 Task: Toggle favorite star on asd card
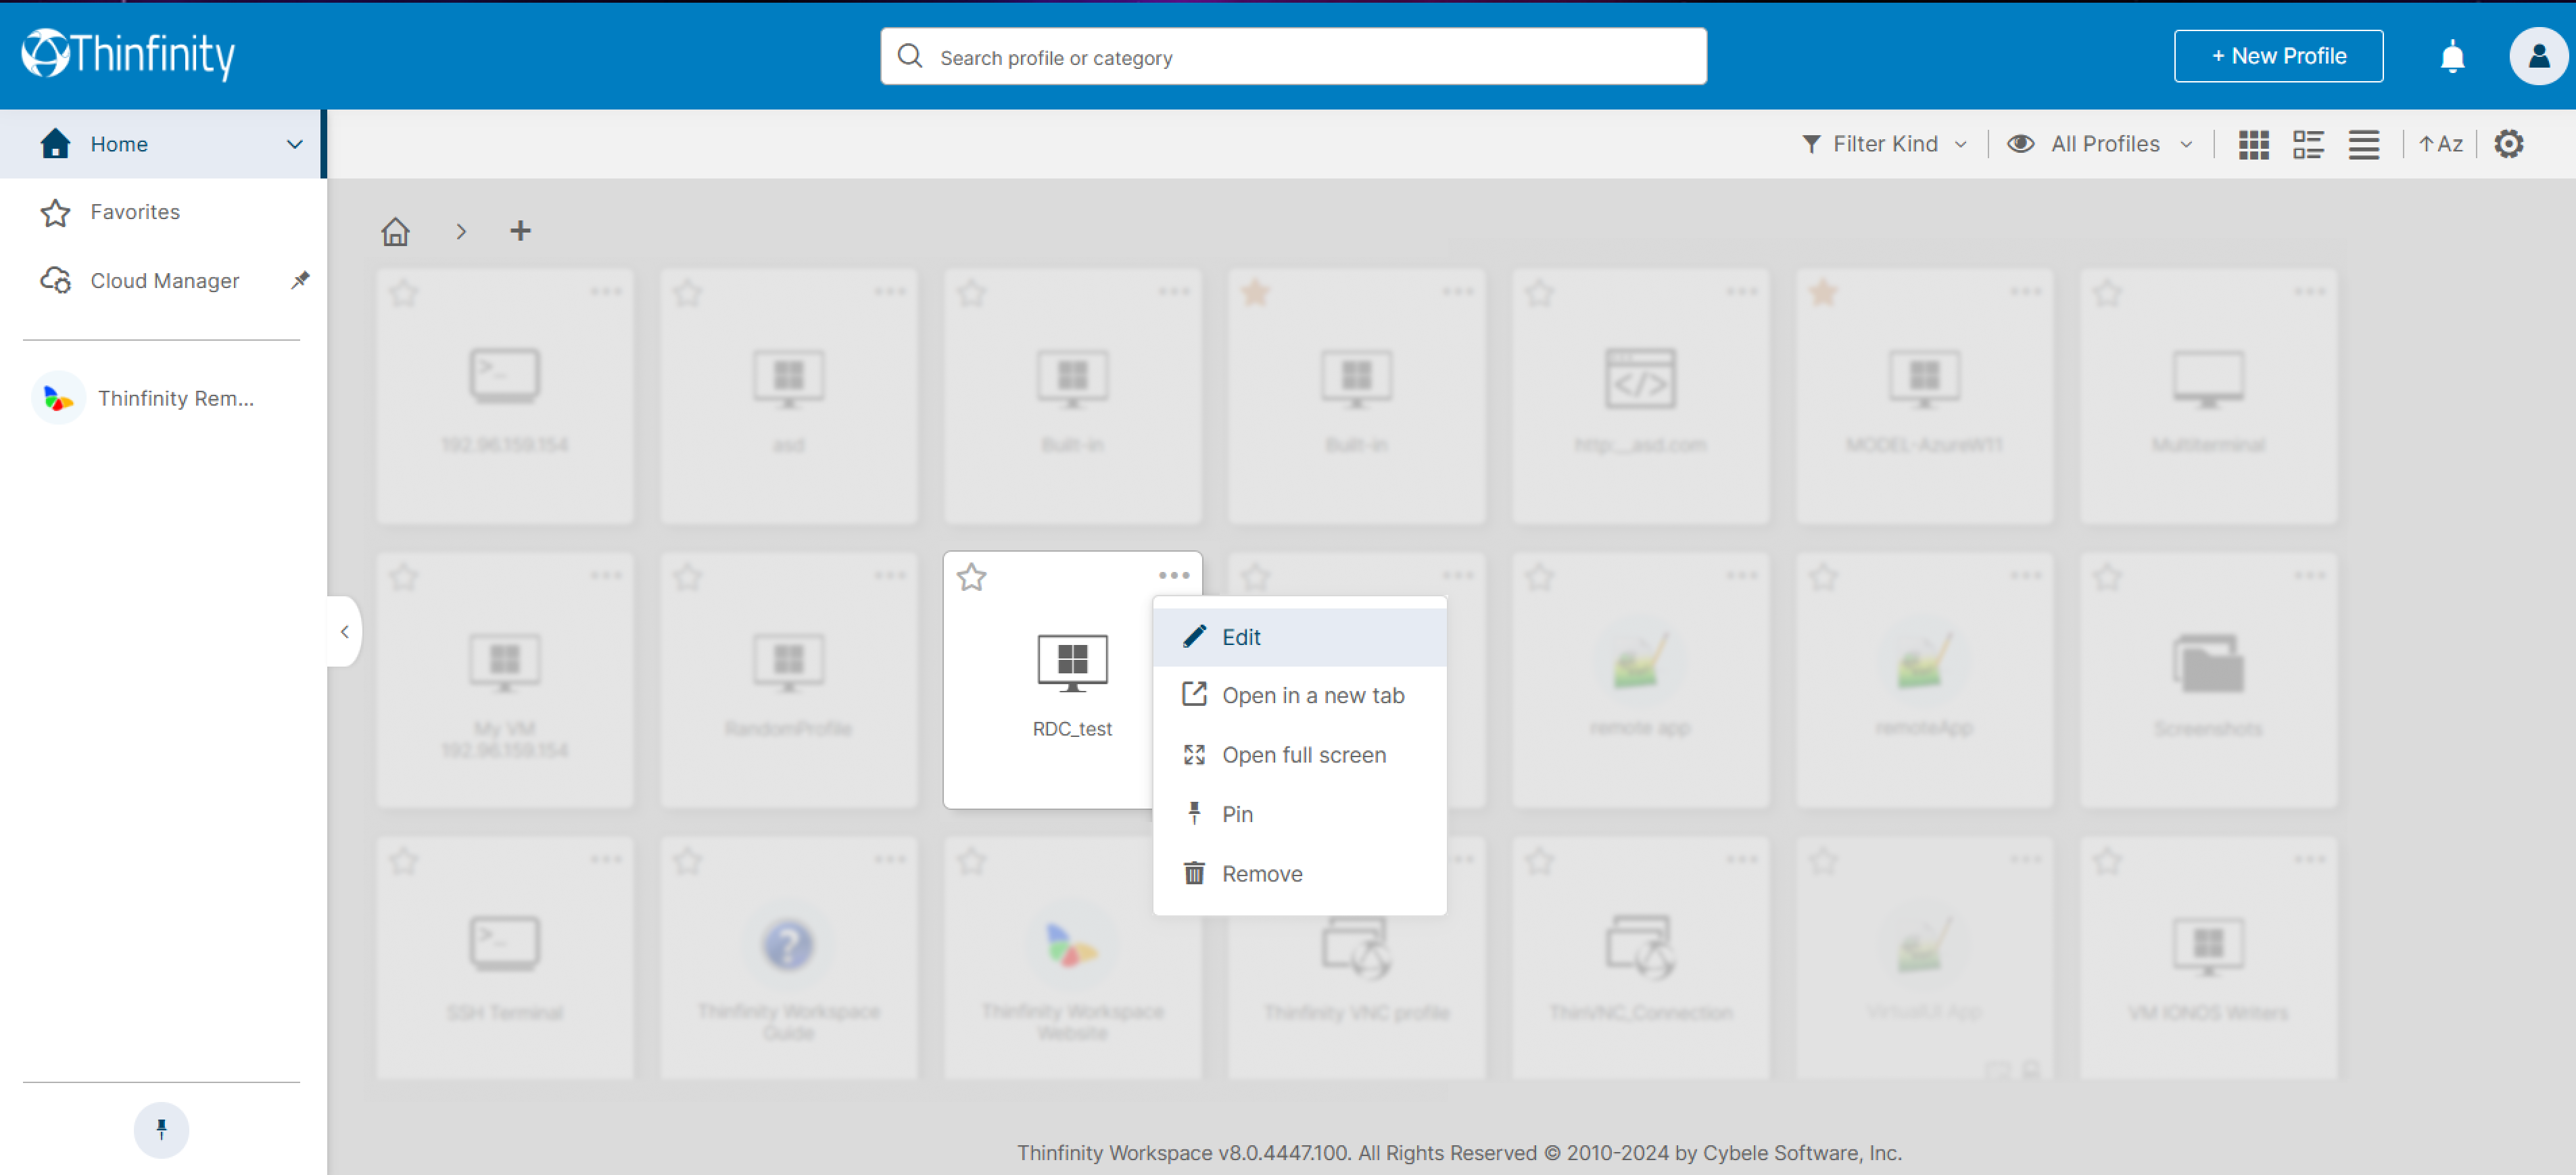(x=687, y=293)
